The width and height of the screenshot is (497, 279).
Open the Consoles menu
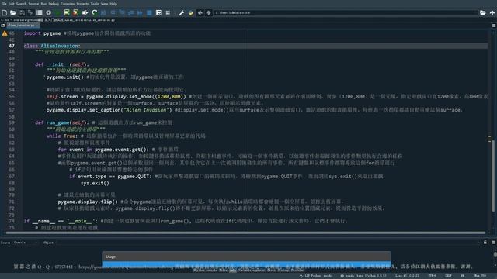[68, 4]
